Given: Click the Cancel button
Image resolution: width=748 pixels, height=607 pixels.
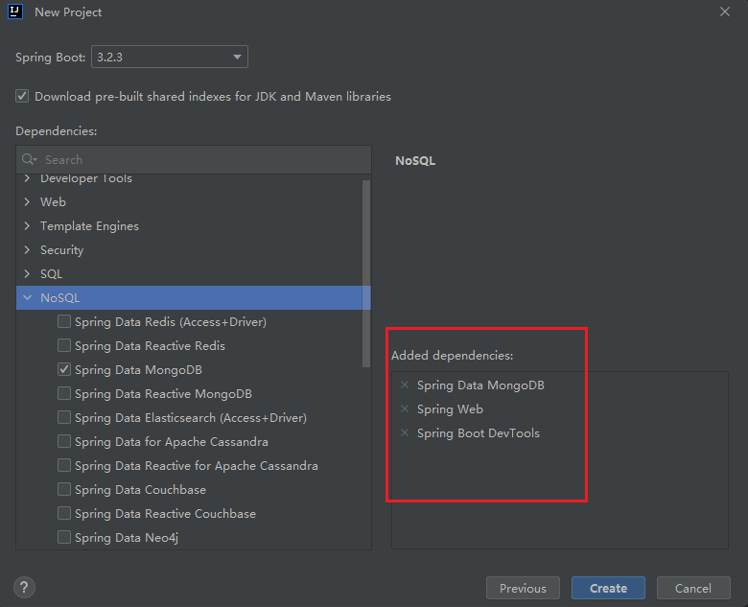Looking at the screenshot, I should tap(693, 588).
